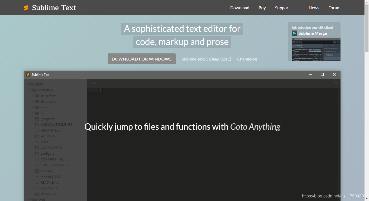Click the WORKSPACE file icon in the sidebar

[x=37, y=194]
